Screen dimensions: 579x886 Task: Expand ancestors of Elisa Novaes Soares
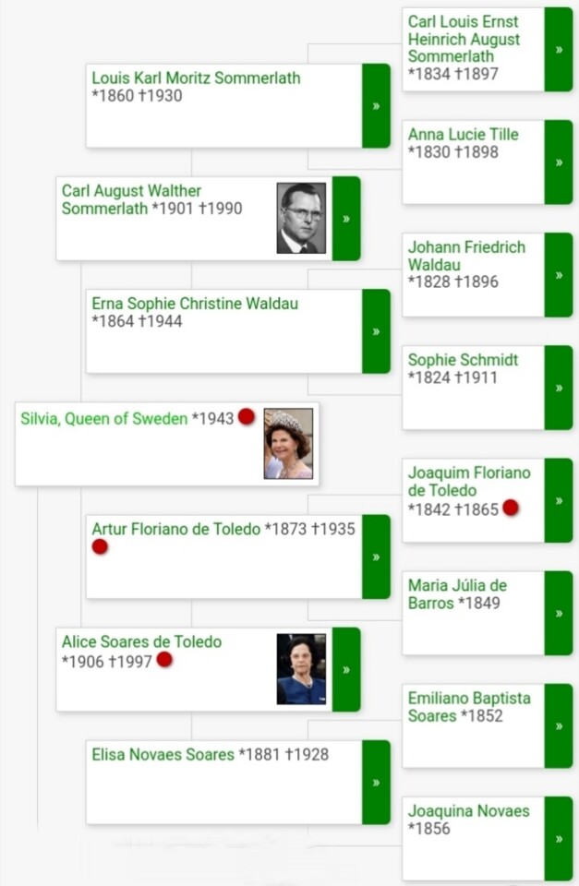click(376, 782)
